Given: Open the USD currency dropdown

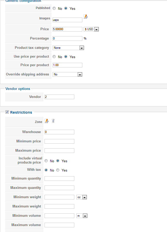Looking at the screenshot, I should point(91,29).
